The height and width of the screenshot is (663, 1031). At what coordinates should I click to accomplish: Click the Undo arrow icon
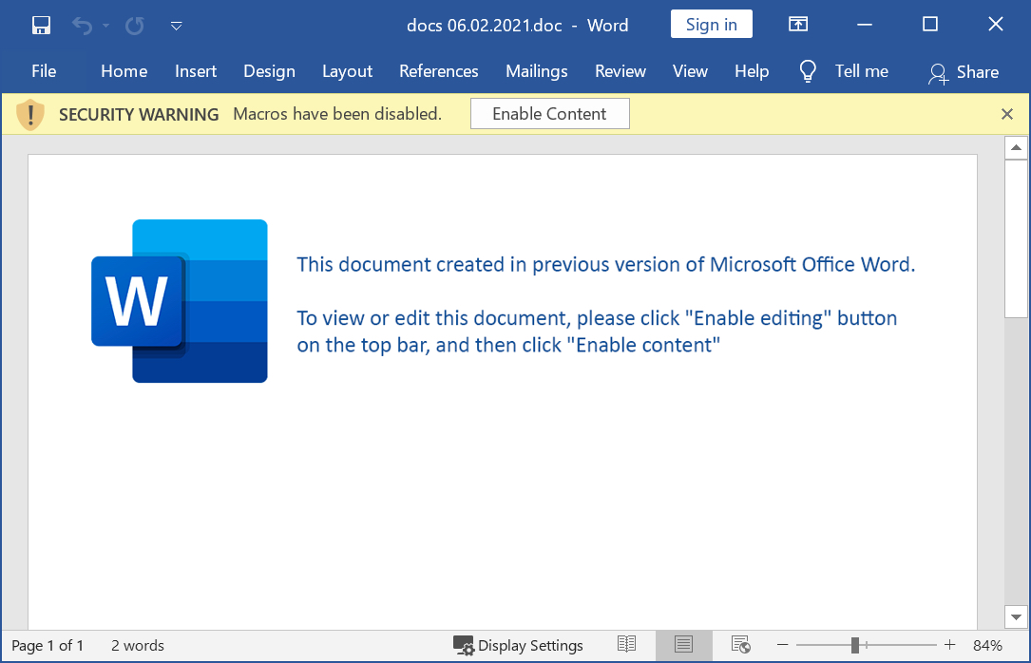pyautogui.click(x=82, y=26)
